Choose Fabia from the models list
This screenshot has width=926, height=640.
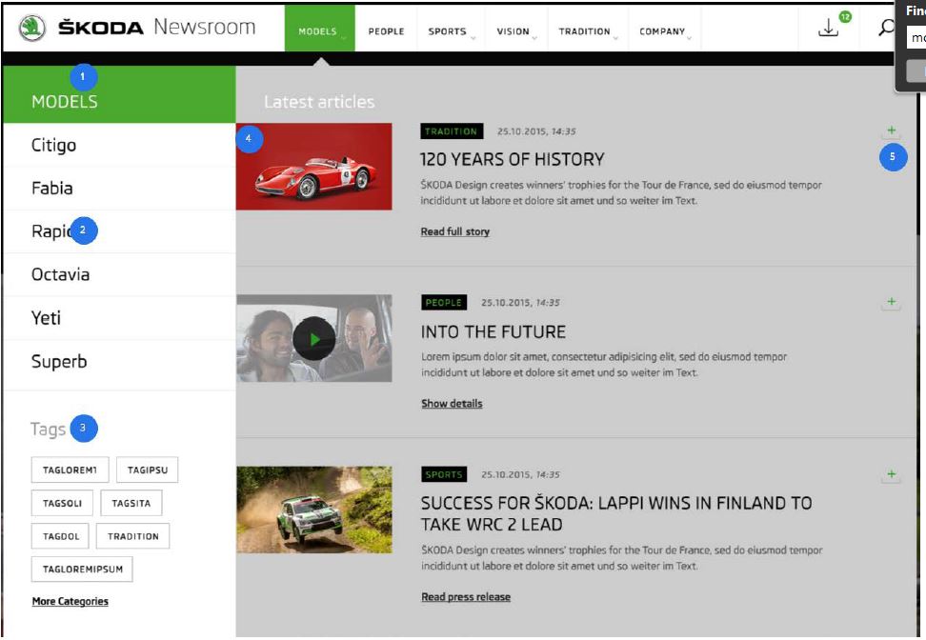(119, 189)
